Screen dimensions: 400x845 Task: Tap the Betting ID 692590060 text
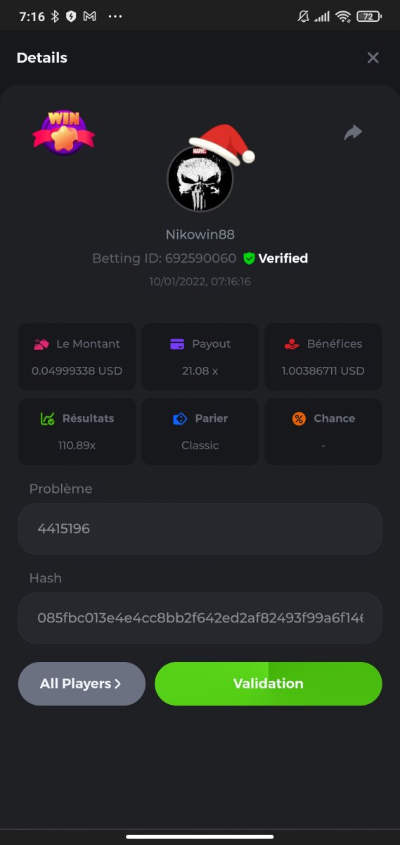tap(164, 258)
